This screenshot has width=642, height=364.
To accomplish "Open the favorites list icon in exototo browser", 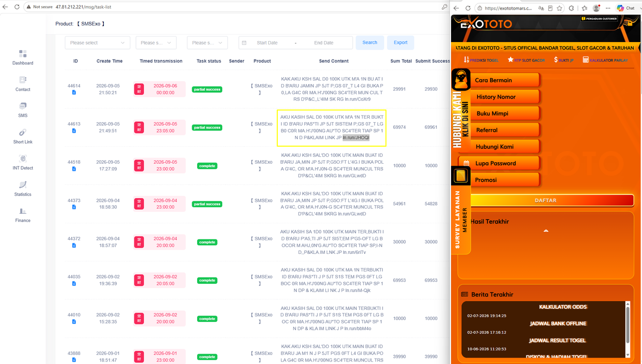I will 584,8.
